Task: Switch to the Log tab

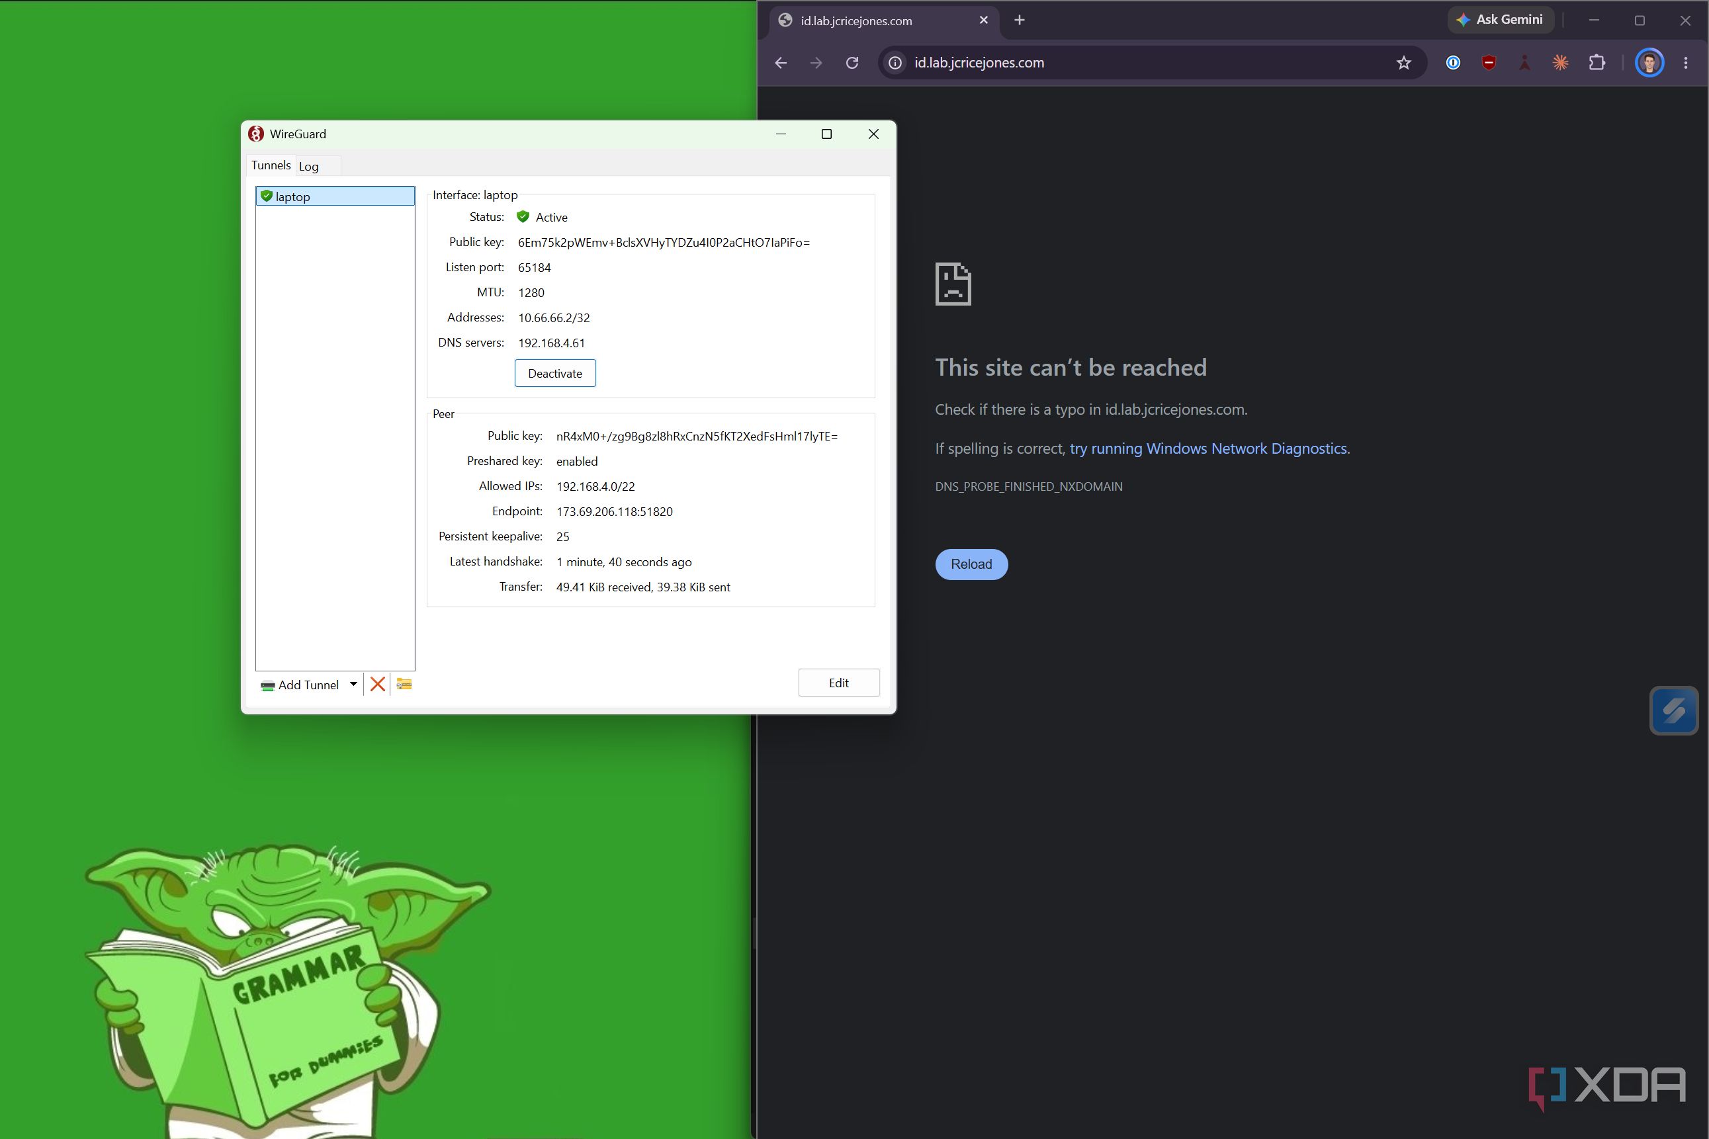Action: pos(309,166)
